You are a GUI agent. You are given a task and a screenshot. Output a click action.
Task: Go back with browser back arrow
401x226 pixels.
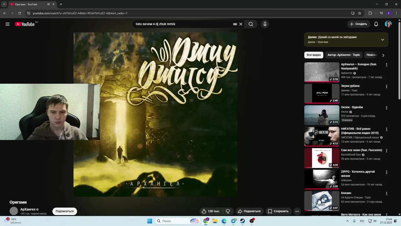click(4, 13)
